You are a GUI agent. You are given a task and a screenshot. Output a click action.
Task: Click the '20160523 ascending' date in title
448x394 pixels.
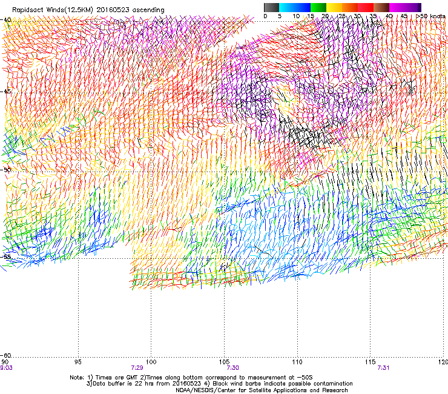[130, 10]
